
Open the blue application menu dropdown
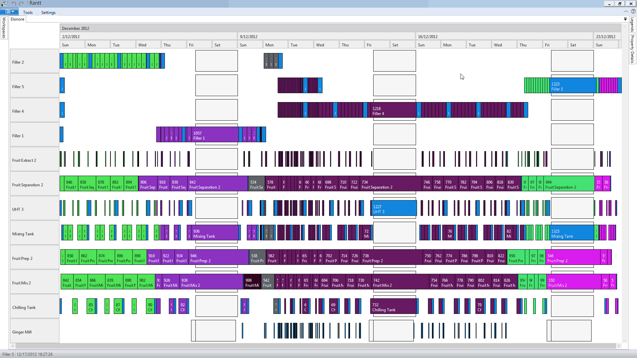tap(9, 12)
